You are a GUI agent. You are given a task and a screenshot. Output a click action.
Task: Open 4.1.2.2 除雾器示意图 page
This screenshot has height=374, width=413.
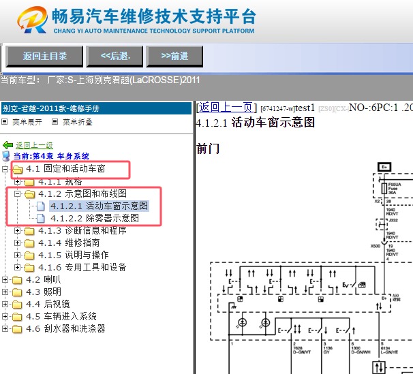click(x=95, y=218)
